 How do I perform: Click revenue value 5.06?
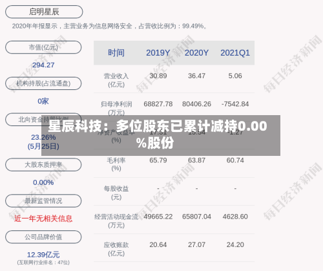[235, 76]
